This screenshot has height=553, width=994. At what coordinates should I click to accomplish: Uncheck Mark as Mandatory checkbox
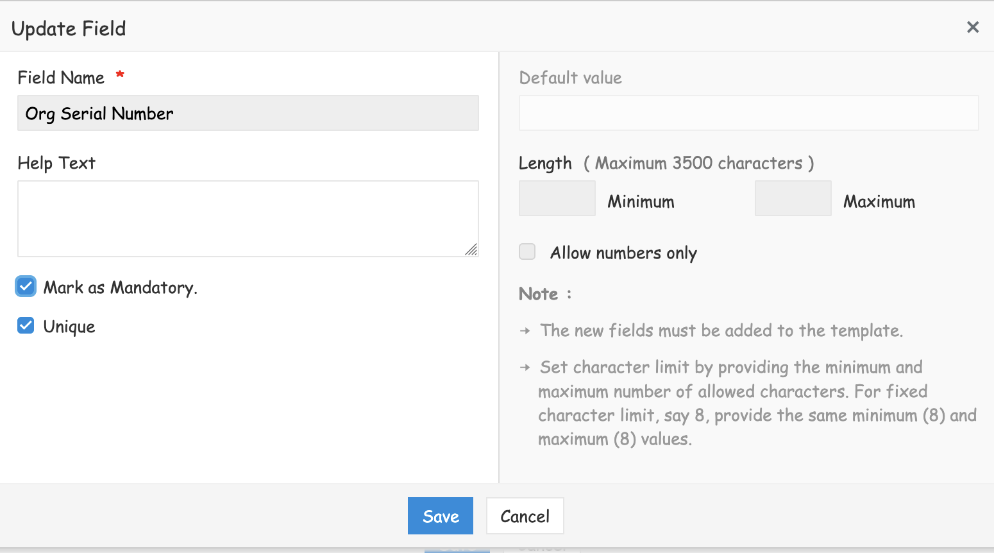click(x=26, y=286)
